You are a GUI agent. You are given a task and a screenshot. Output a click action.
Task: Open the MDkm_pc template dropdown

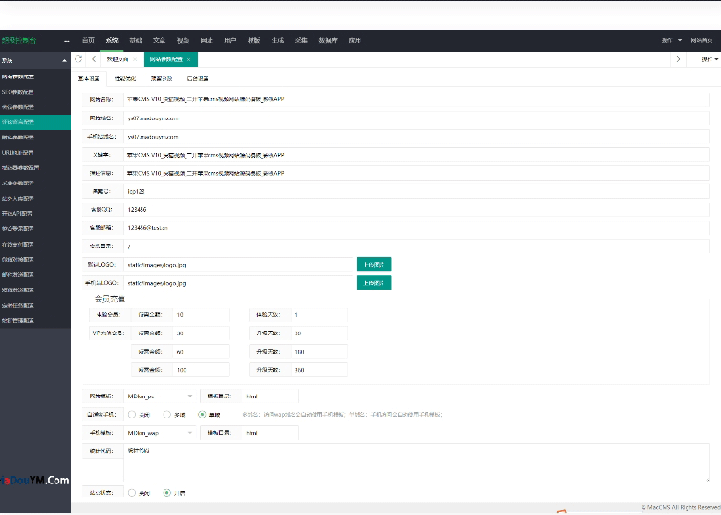coord(160,396)
